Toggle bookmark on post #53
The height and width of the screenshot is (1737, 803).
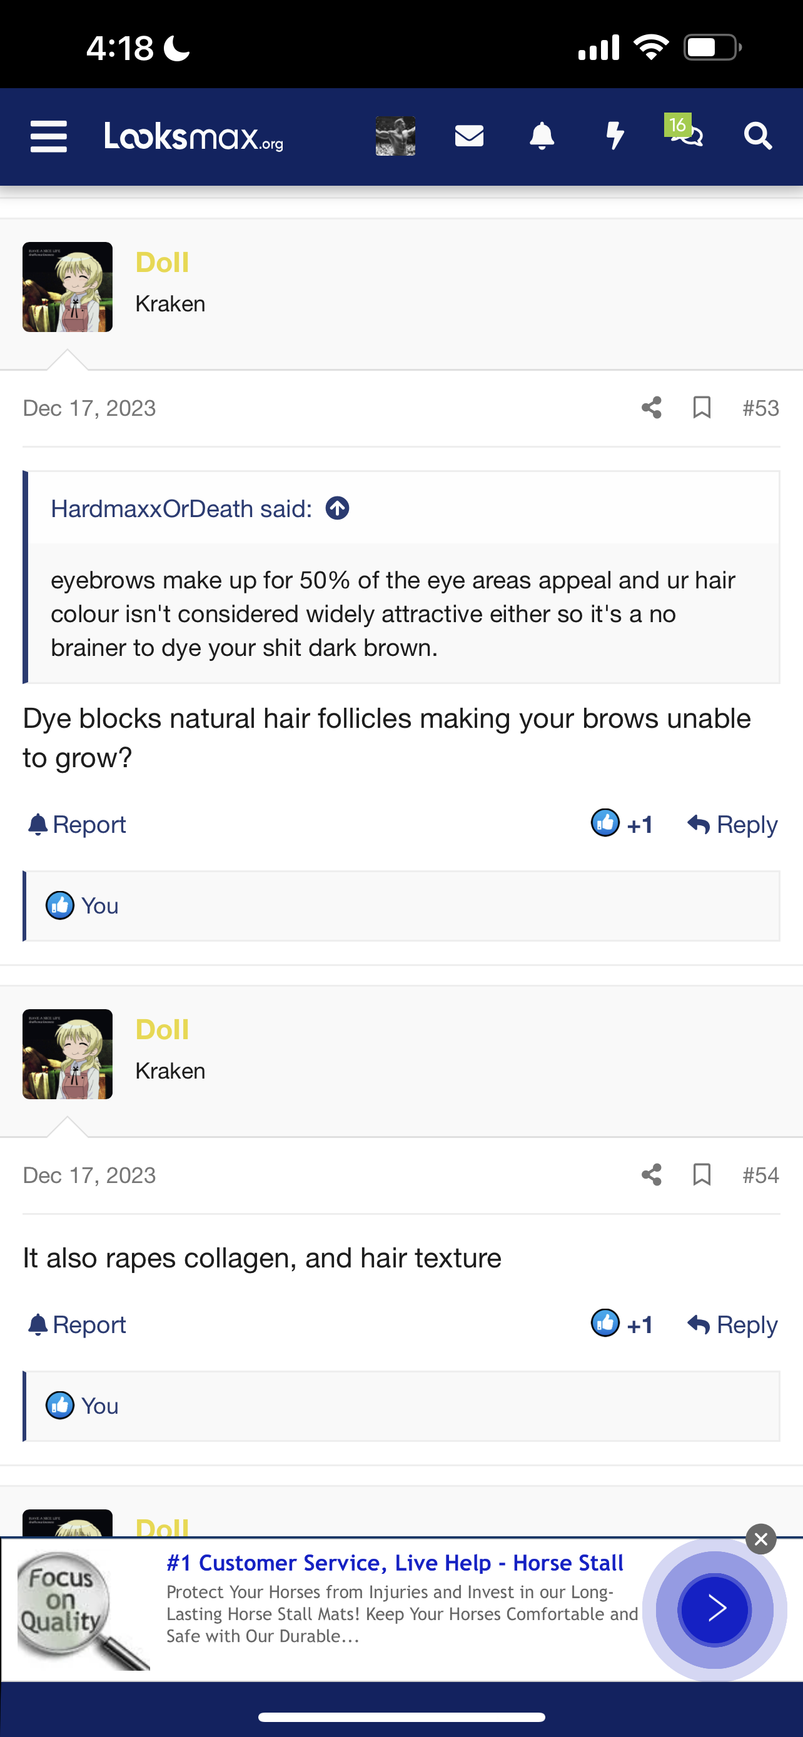tap(702, 407)
